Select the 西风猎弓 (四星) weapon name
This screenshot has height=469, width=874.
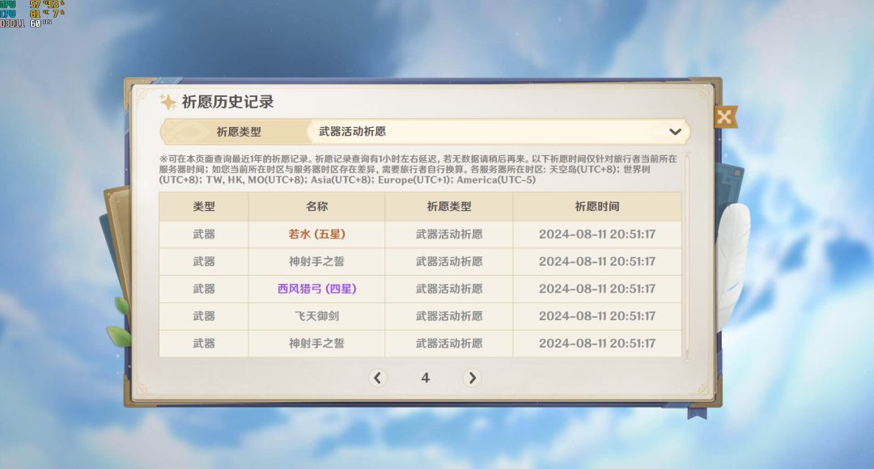coord(316,289)
